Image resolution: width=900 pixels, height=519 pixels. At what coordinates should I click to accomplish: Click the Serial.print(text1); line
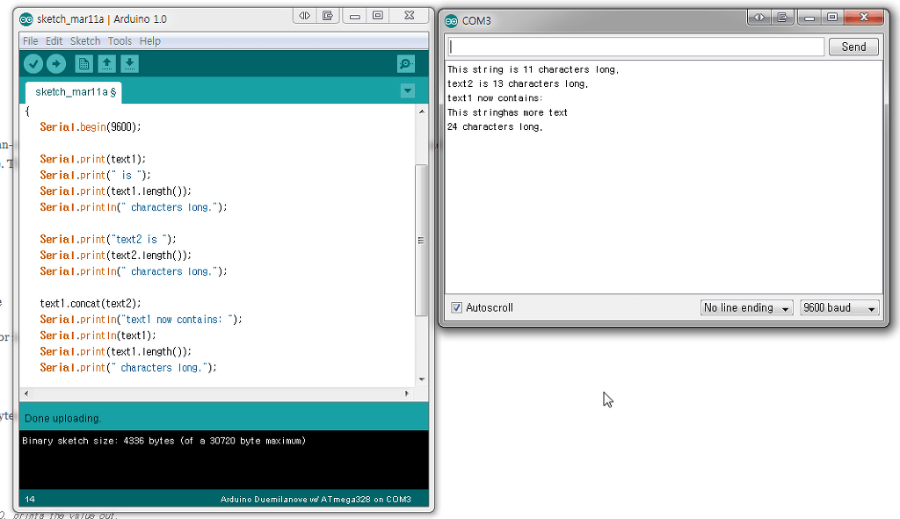(x=93, y=159)
